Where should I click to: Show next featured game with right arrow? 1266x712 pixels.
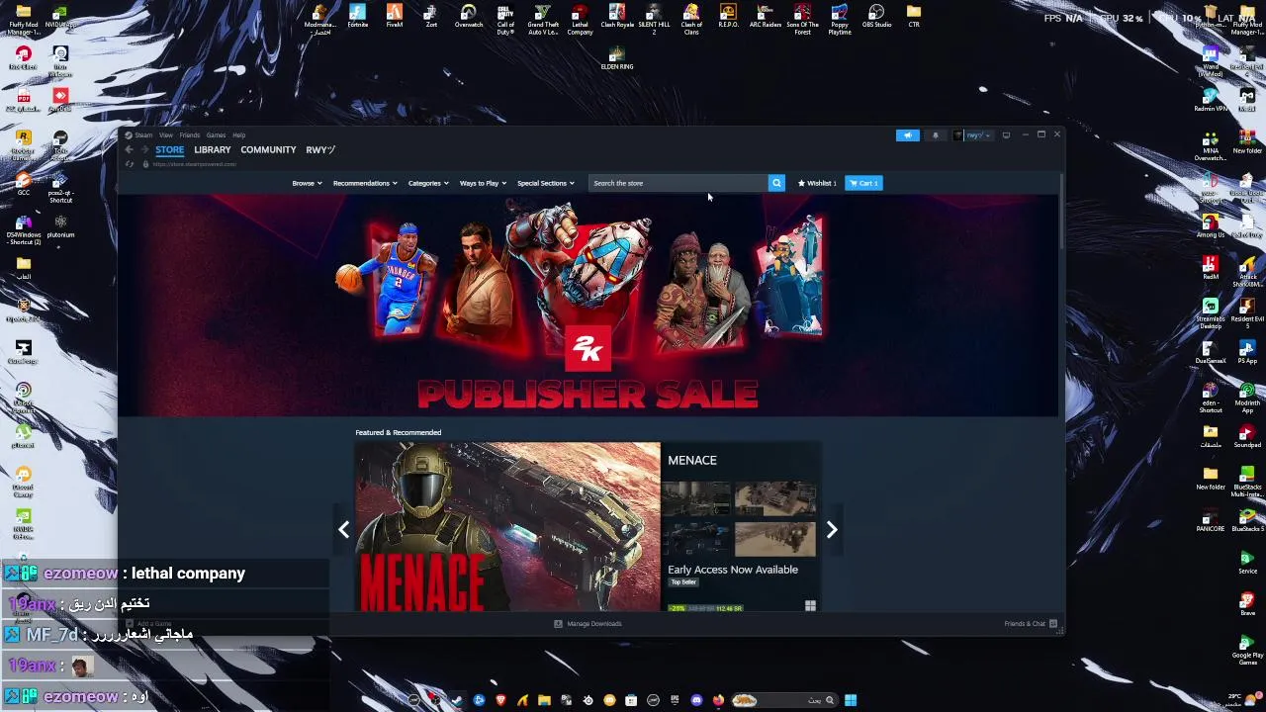coord(832,530)
